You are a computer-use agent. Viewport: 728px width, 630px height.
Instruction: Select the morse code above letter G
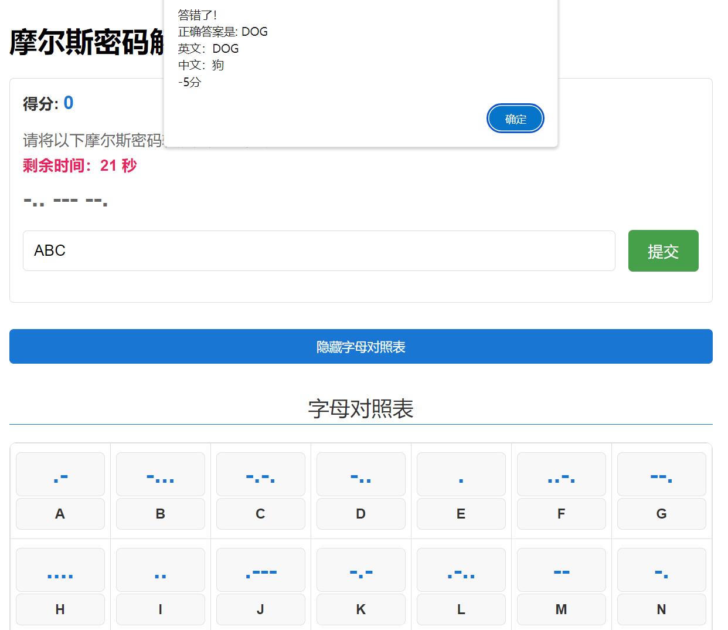pyautogui.click(x=662, y=475)
